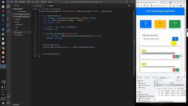Screen dimensions: 188x106
Task: Collapse Local Storage in DevTools sidebar
Action: pos(138,94)
